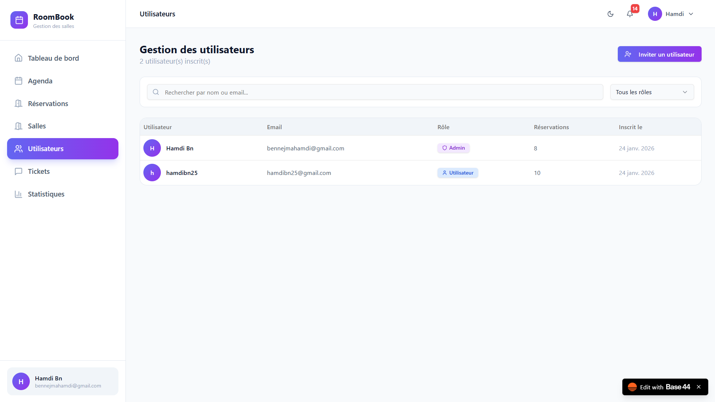Screen dimensions: 715x402
Task: Click the Agenda calendar icon in sidebar
Action: click(19, 81)
